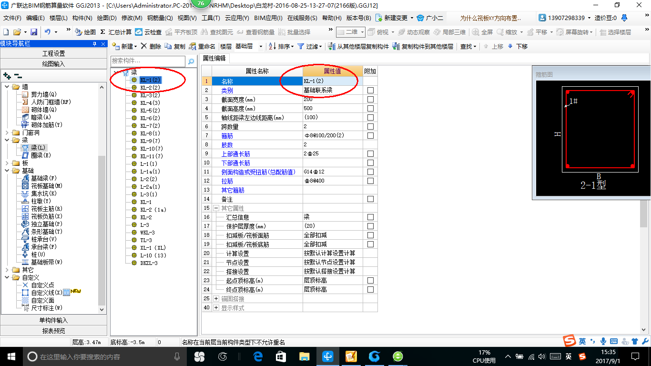Move the component down with 下移
The image size is (651, 366).
pos(518,46)
